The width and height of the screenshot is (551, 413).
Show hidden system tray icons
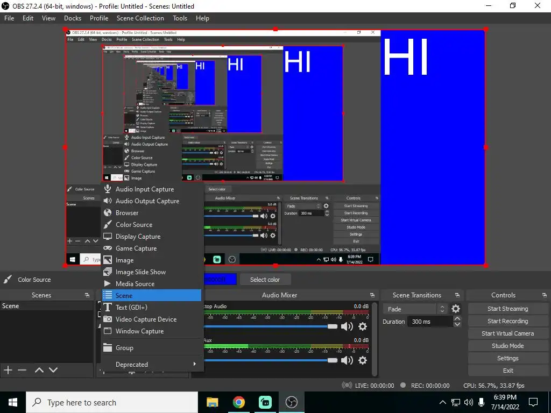[443, 402]
